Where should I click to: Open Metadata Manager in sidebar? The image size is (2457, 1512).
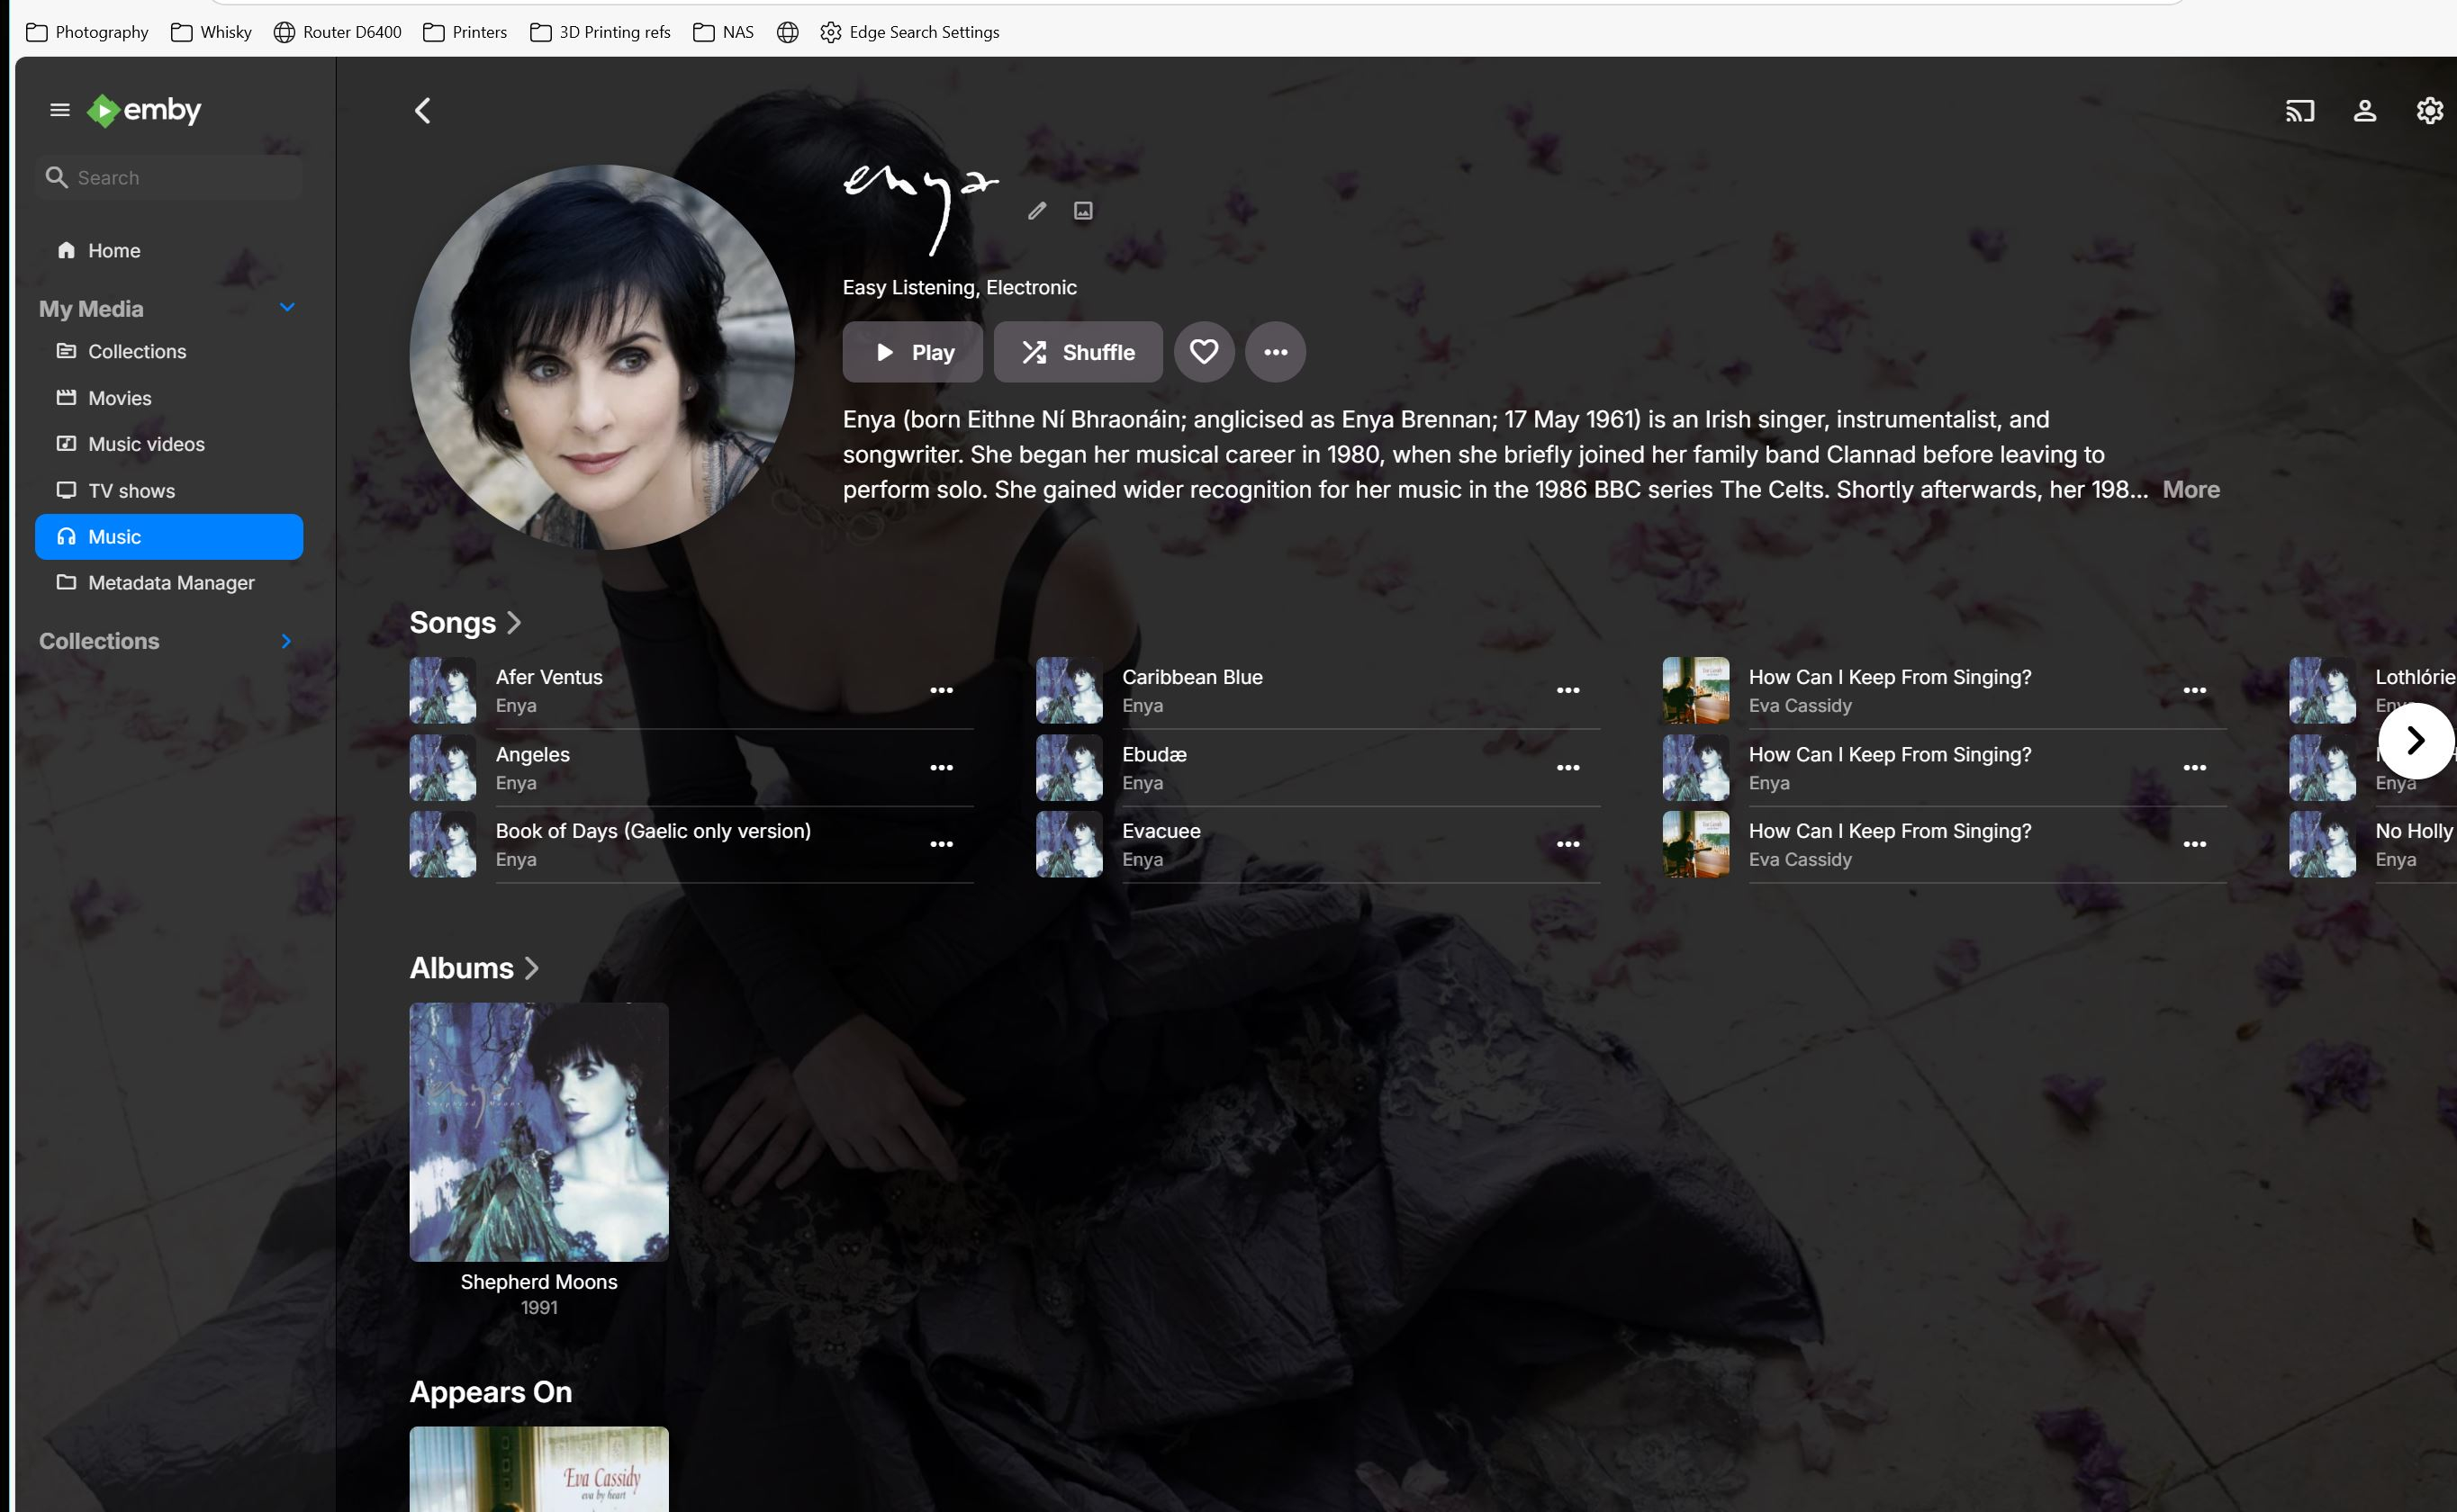(x=169, y=583)
